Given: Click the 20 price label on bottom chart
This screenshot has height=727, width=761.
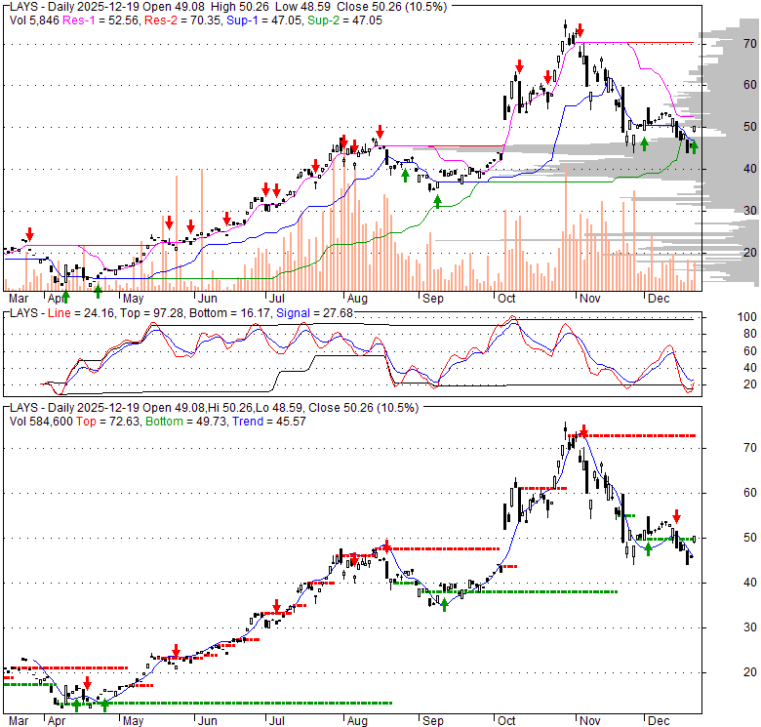Looking at the screenshot, I should tap(750, 672).
